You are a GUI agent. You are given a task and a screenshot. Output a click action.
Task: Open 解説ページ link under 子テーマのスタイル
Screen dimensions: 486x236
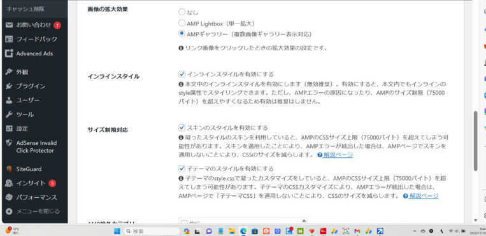click(x=424, y=196)
